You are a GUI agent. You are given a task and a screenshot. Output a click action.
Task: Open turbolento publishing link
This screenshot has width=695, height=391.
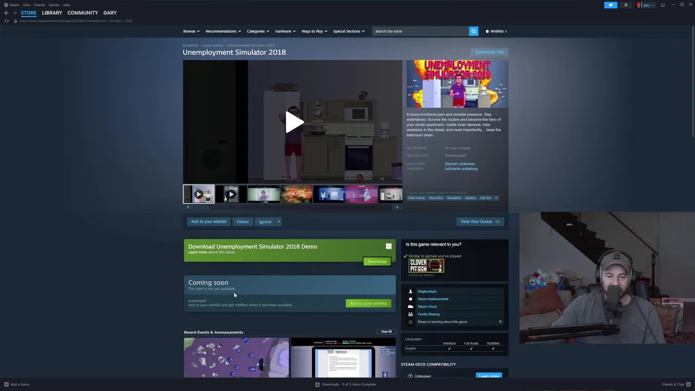coord(461,169)
